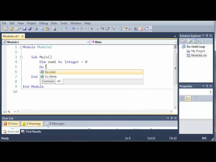The image size is (216, 162).
Task: Click the Open File folder icon
Action: [11, 29]
